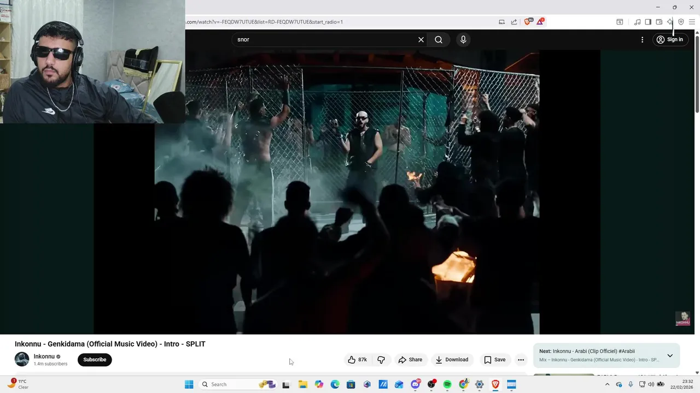
Task: Click the video title Inkonnu - Genkidama
Action: click(x=110, y=344)
